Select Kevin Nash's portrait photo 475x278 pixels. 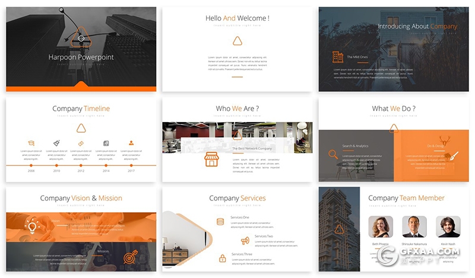point(448,226)
